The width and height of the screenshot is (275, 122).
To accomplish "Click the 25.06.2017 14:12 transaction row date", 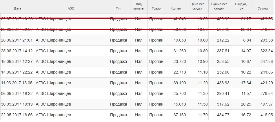I will coord(17,51).
